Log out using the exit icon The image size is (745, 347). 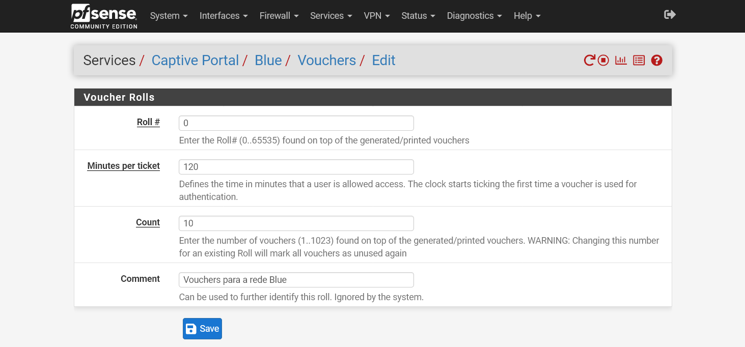click(x=670, y=14)
